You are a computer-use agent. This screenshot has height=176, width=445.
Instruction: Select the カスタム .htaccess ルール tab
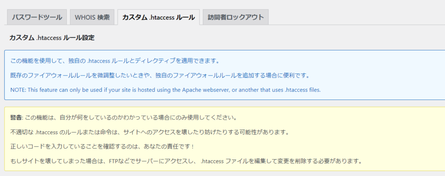[158, 18]
